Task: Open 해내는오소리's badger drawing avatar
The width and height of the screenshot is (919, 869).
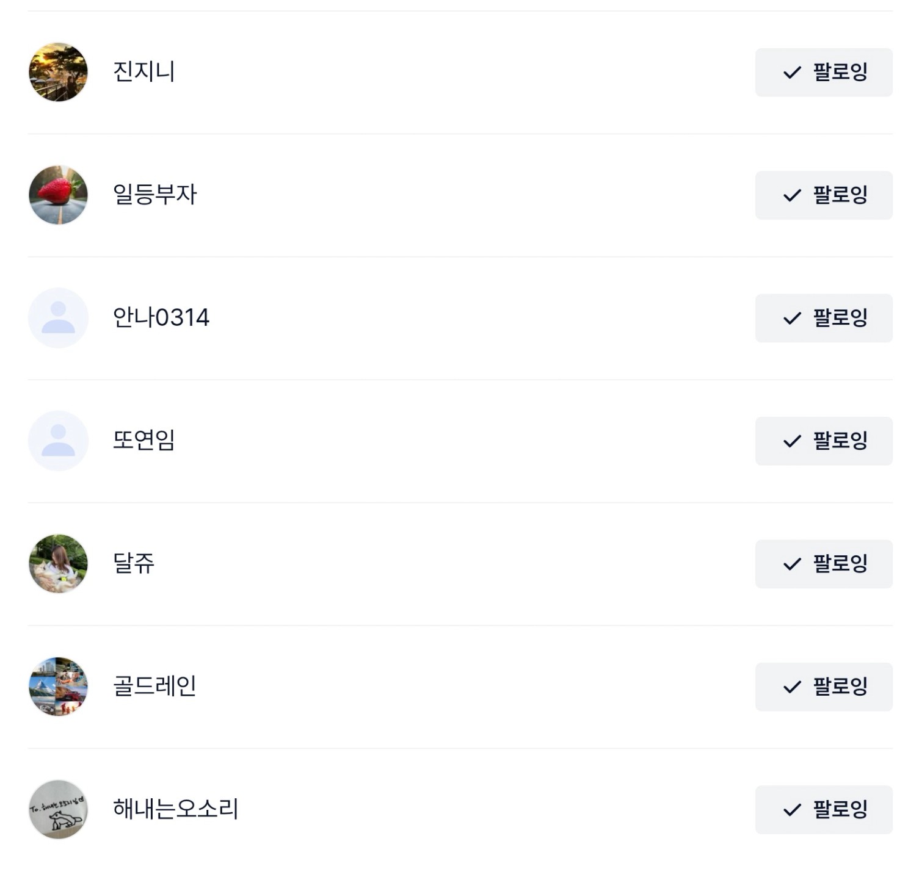Action: [x=58, y=809]
